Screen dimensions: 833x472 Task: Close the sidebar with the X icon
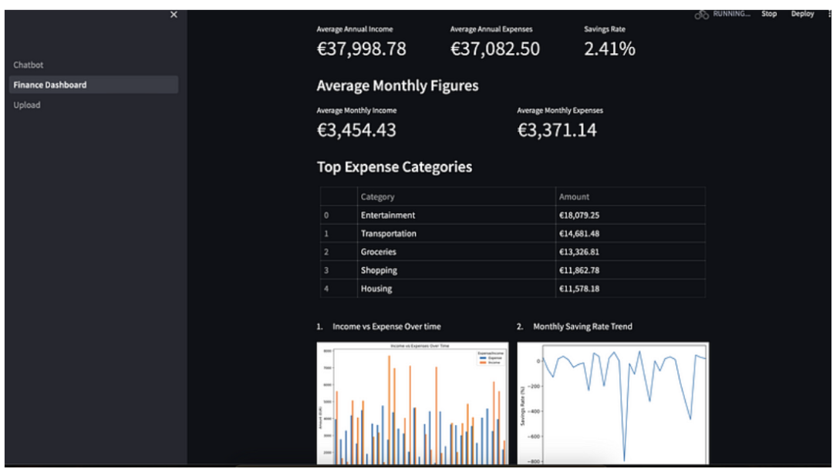174,15
